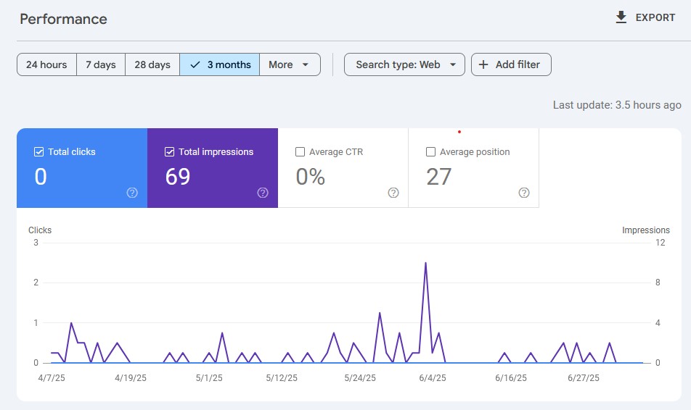The height and width of the screenshot is (410, 691).
Task: Open the Search type: Web dropdown
Action: click(x=404, y=64)
